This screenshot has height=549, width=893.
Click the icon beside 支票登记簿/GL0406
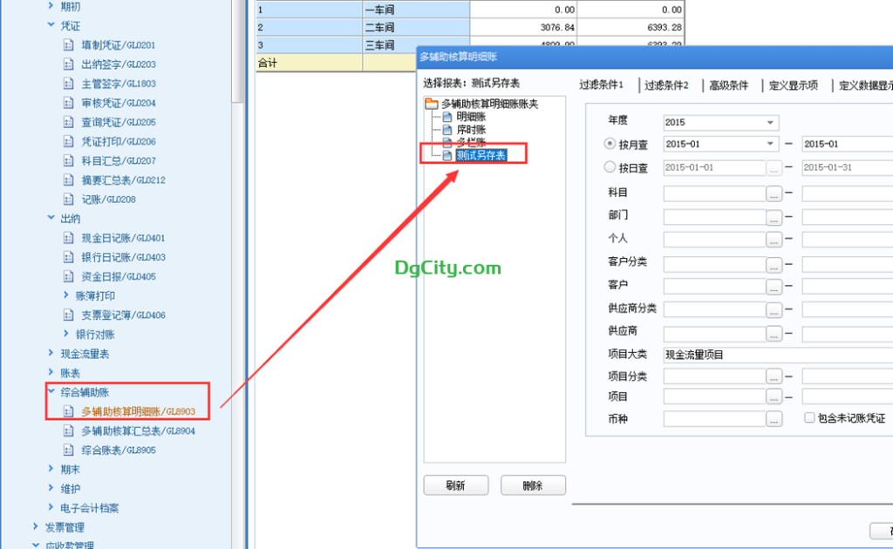[x=69, y=315]
